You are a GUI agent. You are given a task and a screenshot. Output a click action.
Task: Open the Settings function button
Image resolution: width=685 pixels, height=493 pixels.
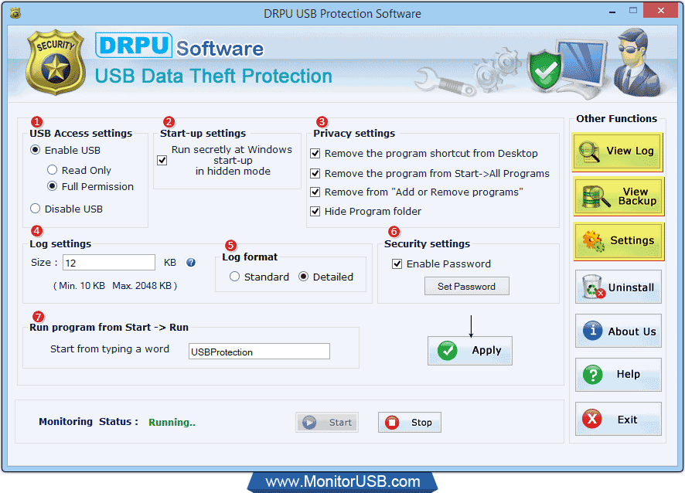point(619,241)
